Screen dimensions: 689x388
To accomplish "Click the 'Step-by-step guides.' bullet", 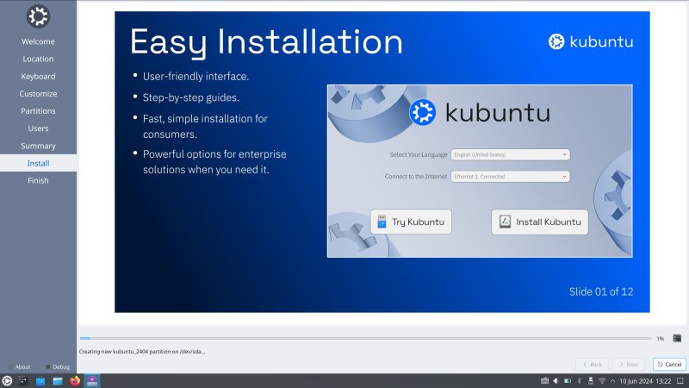I will click(190, 97).
